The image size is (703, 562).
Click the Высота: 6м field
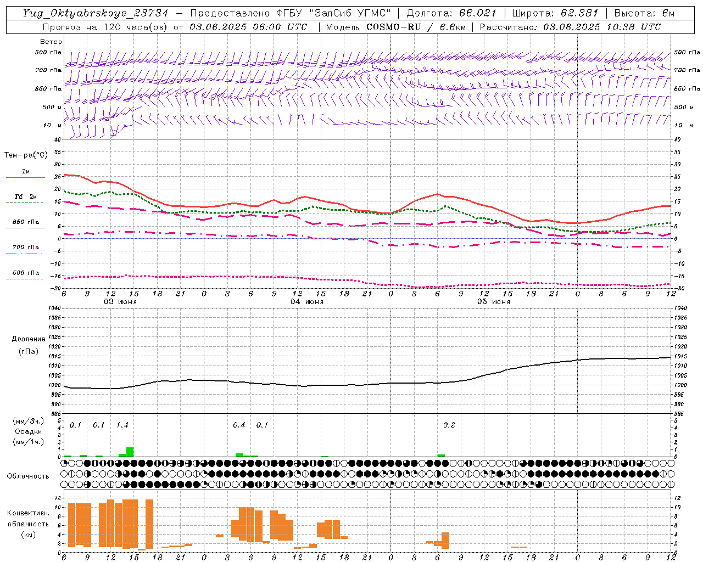[644, 13]
